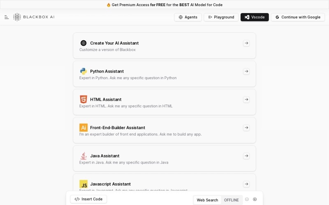The width and height of the screenshot is (329, 205).
Task: Open the sidebar hamburger menu
Action: click(7, 17)
